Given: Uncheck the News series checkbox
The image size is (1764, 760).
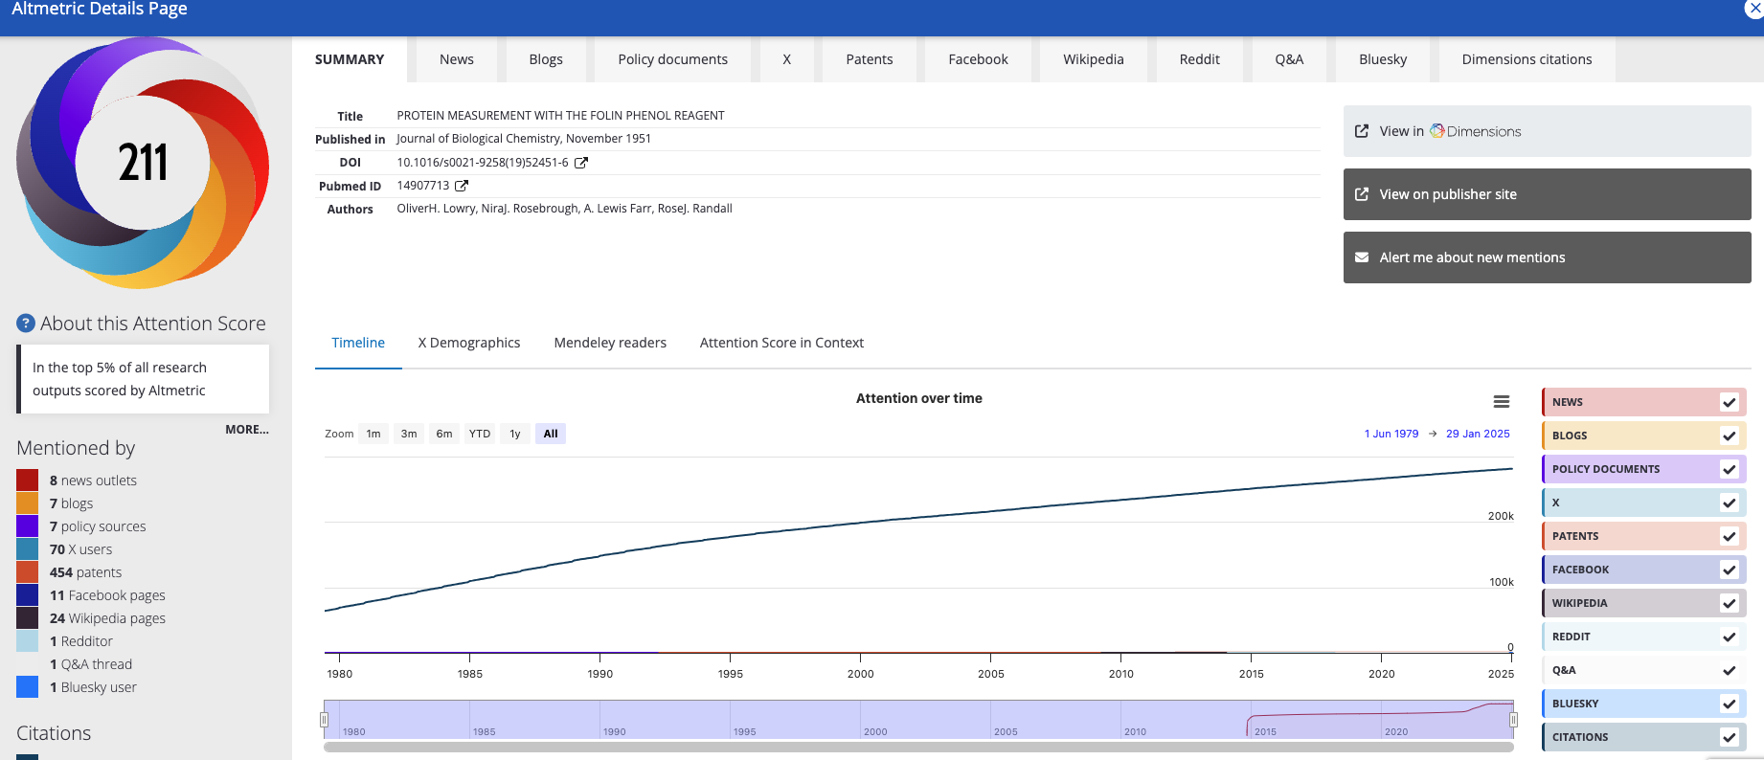Looking at the screenshot, I should pos(1729,402).
